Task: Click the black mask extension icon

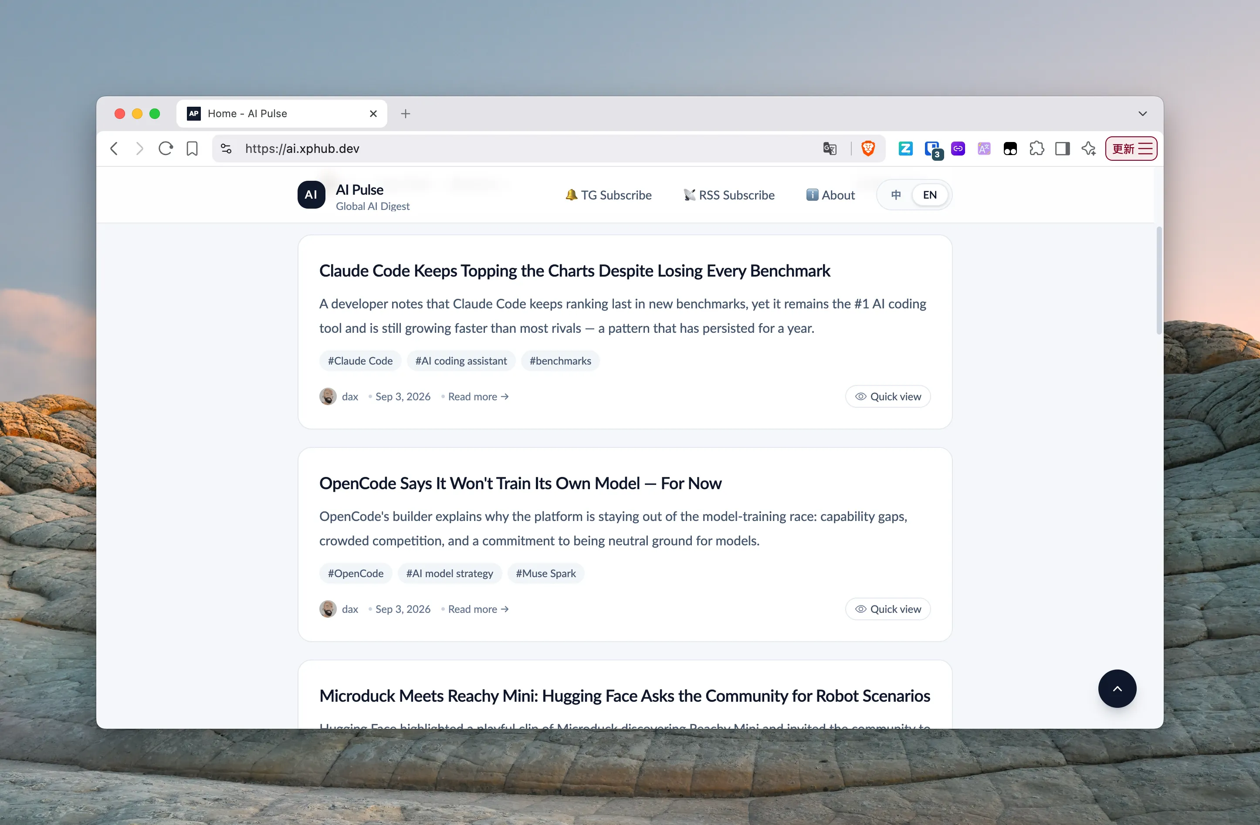Action: click(x=1010, y=149)
